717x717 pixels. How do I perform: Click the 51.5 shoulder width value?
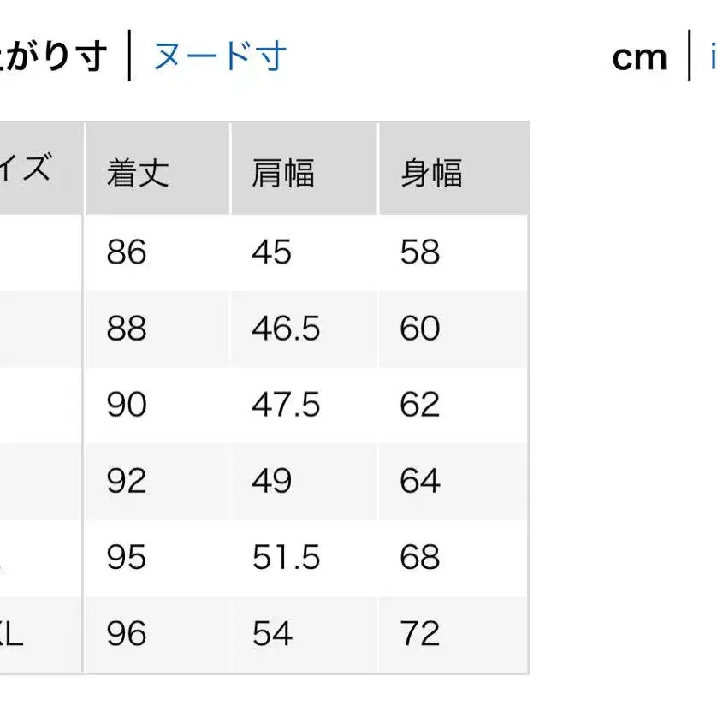click(x=286, y=557)
